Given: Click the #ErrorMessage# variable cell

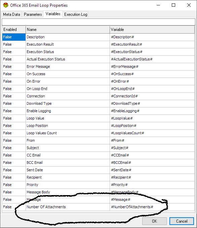Looking at the screenshot, I should pyautogui.click(x=152, y=66).
